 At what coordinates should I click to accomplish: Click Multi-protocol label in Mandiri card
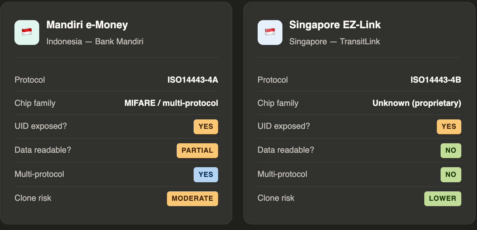(39, 174)
